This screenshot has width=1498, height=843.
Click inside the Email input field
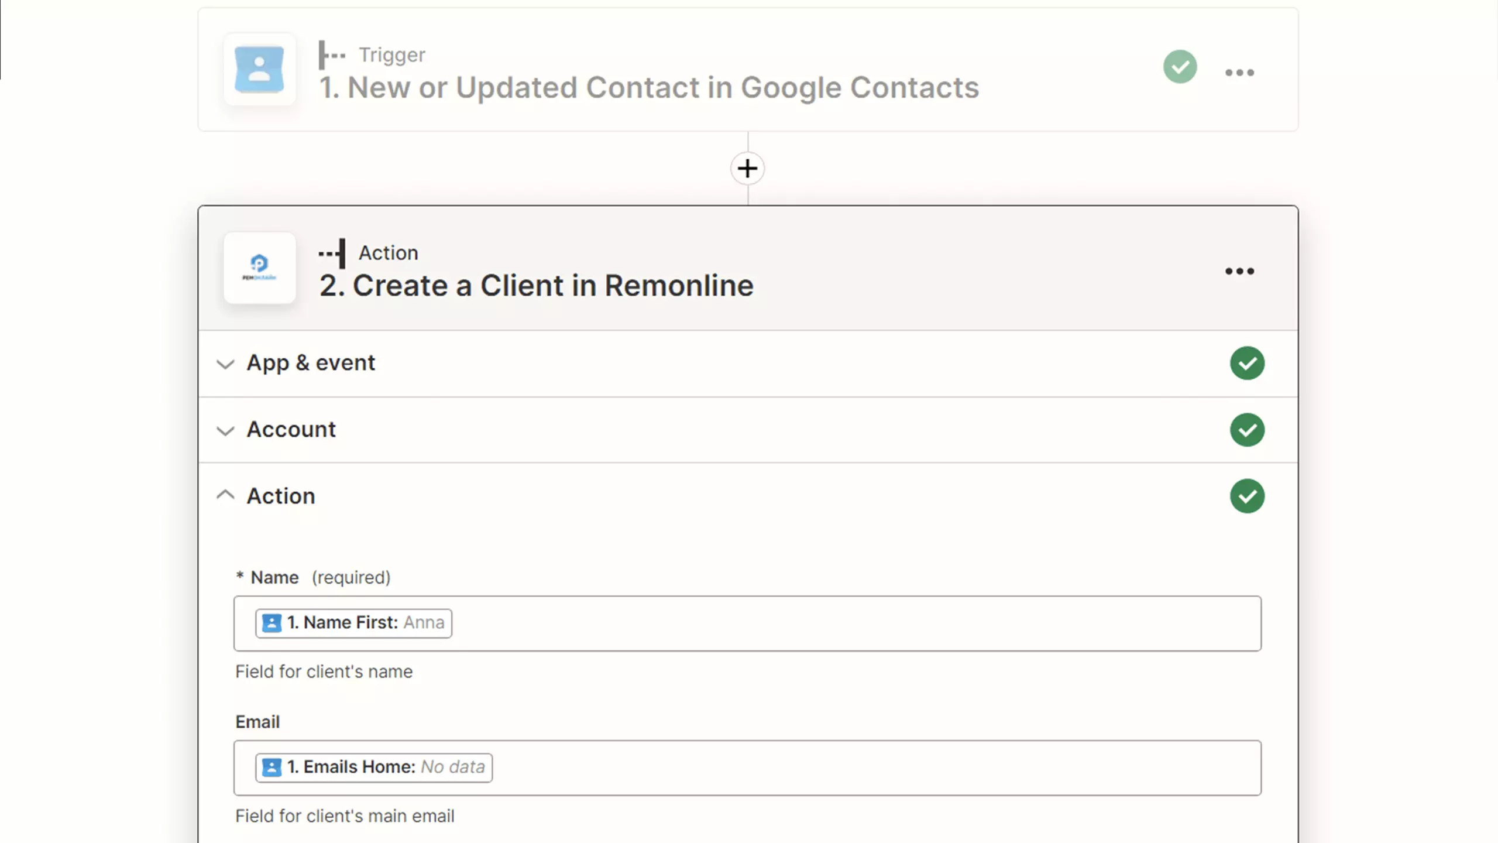pyautogui.click(x=747, y=768)
